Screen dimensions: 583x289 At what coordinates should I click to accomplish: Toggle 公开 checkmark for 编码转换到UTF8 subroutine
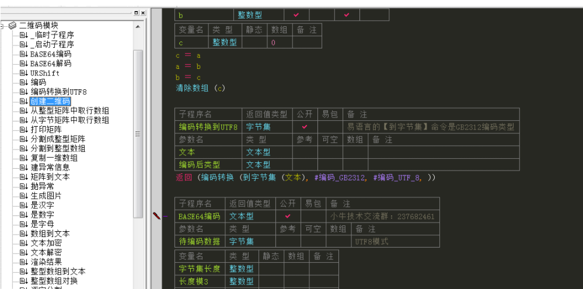pyautogui.click(x=305, y=126)
